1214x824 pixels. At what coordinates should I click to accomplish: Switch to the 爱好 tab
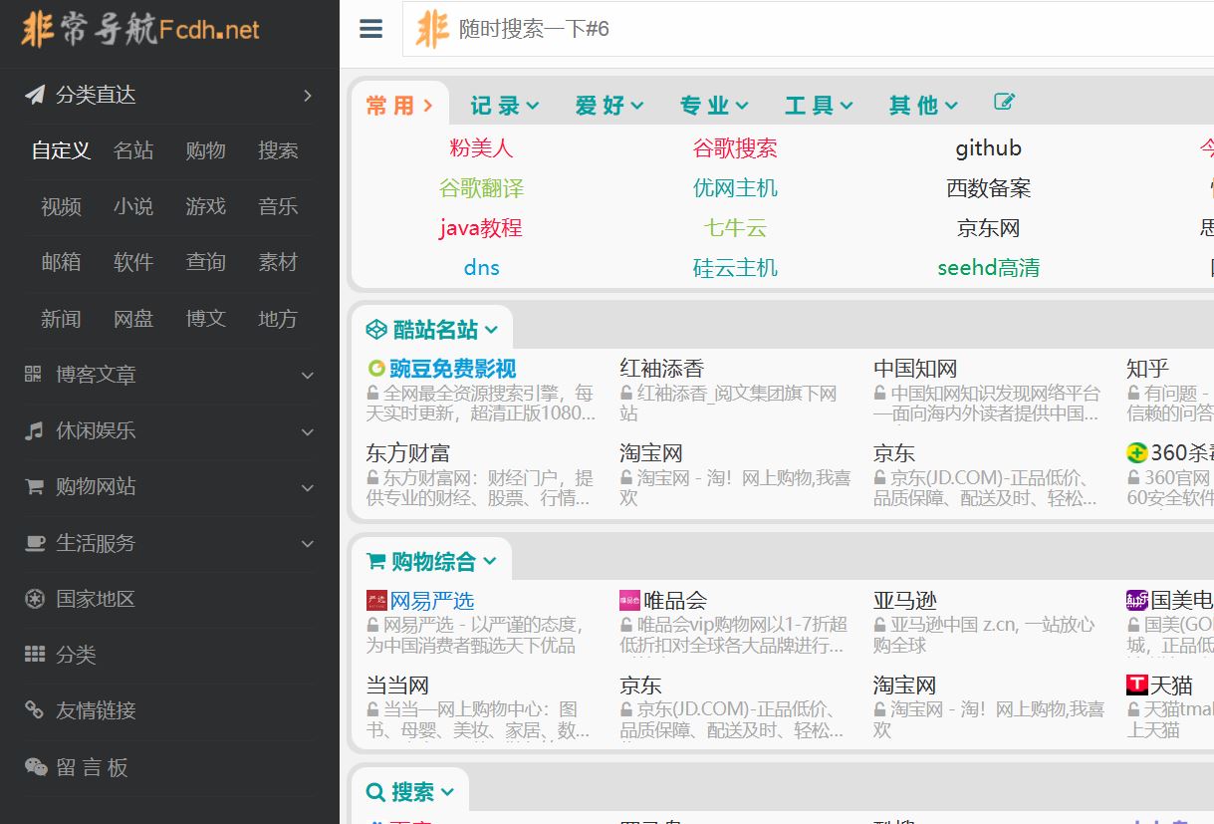(609, 105)
